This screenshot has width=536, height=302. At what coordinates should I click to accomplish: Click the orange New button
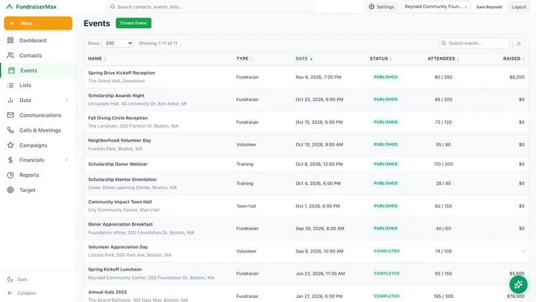[38, 23]
